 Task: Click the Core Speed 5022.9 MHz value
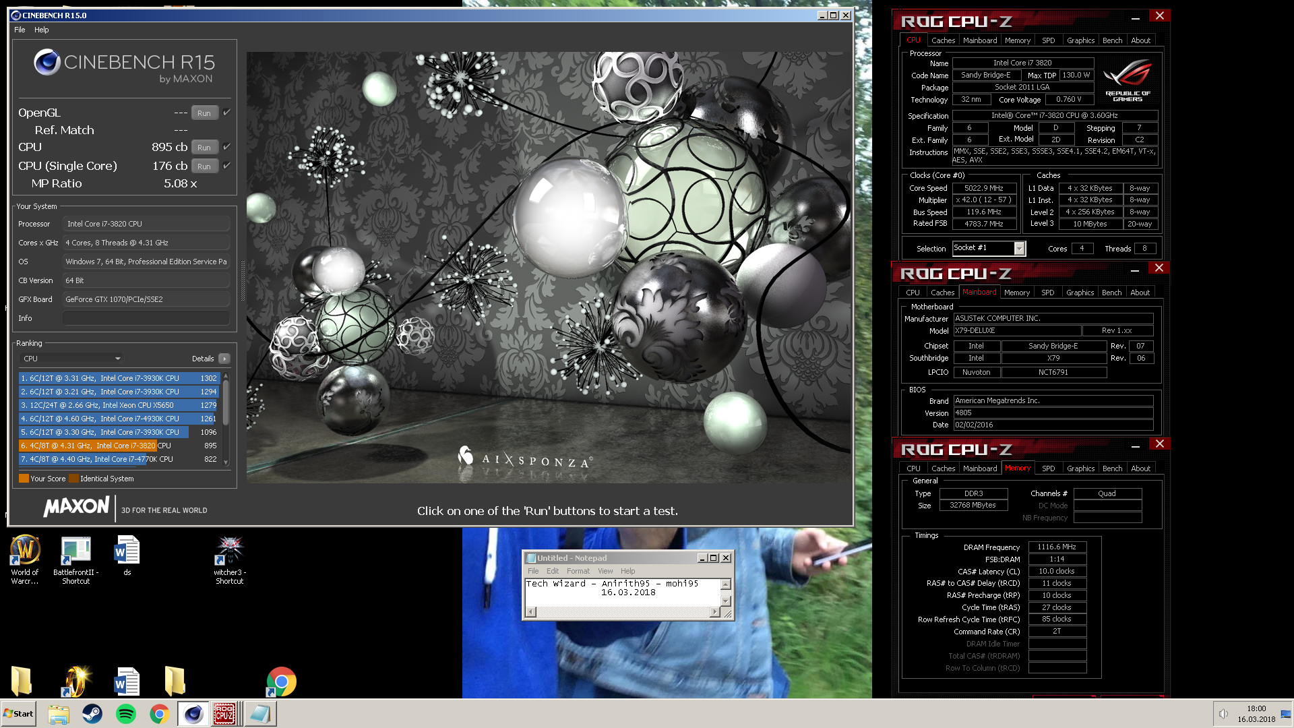984,188
